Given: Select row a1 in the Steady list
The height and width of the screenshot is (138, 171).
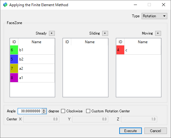Looking at the screenshot, I should click(33, 77).
